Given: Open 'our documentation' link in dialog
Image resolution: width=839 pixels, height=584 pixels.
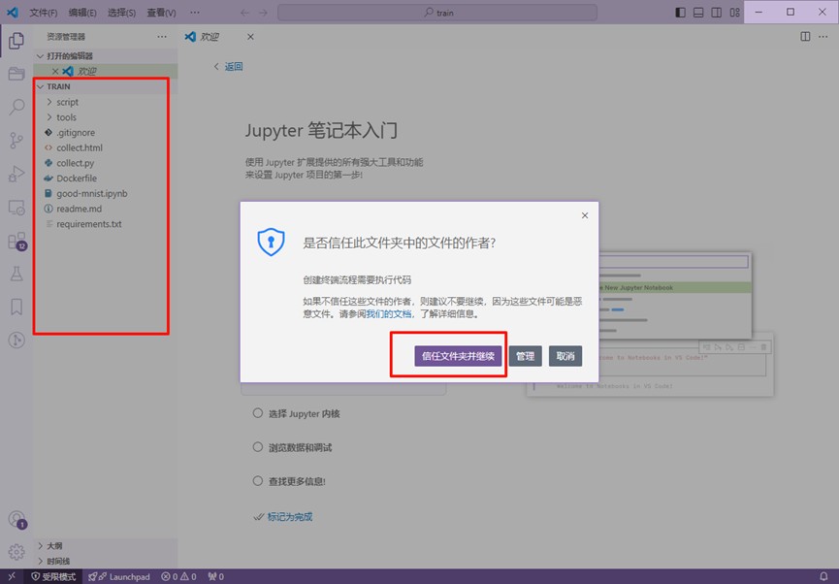Looking at the screenshot, I should click(x=389, y=313).
